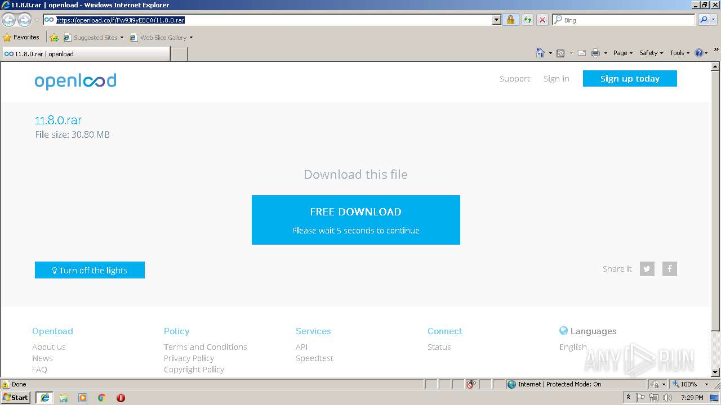Click the FREE DOWNLOAD button
Viewport: 721px width, 405px height.
(x=355, y=220)
